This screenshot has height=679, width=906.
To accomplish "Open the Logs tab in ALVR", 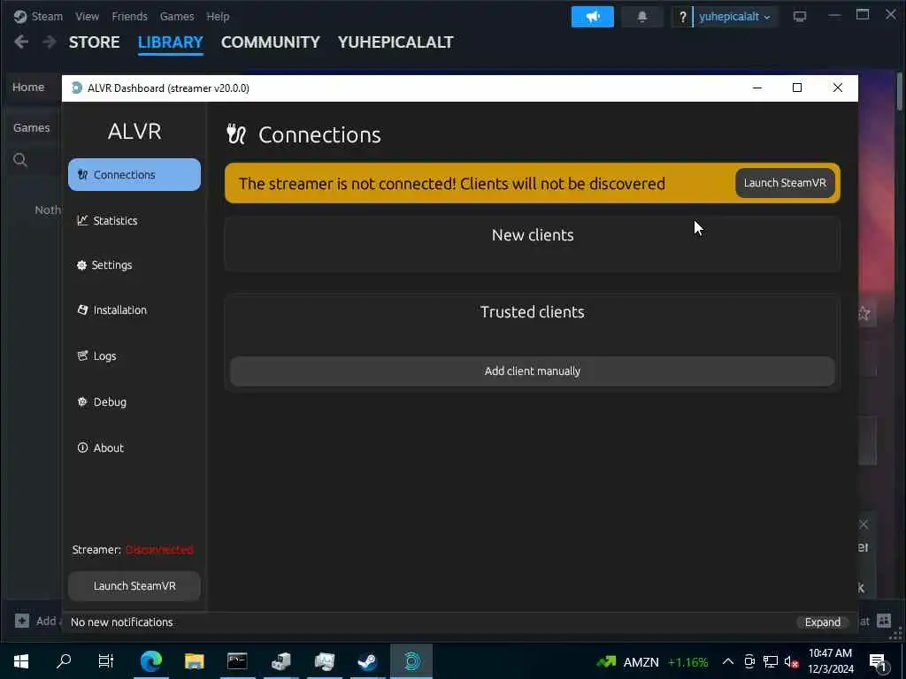I will pyautogui.click(x=97, y=355).
